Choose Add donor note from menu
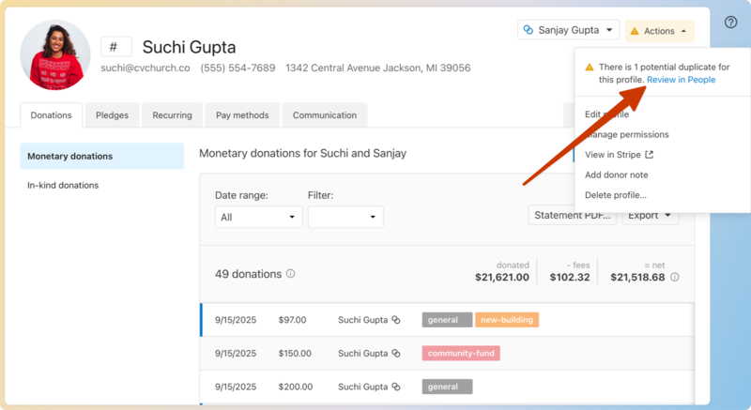The height and width of the screenshot is (410, 751). point(616,175)
